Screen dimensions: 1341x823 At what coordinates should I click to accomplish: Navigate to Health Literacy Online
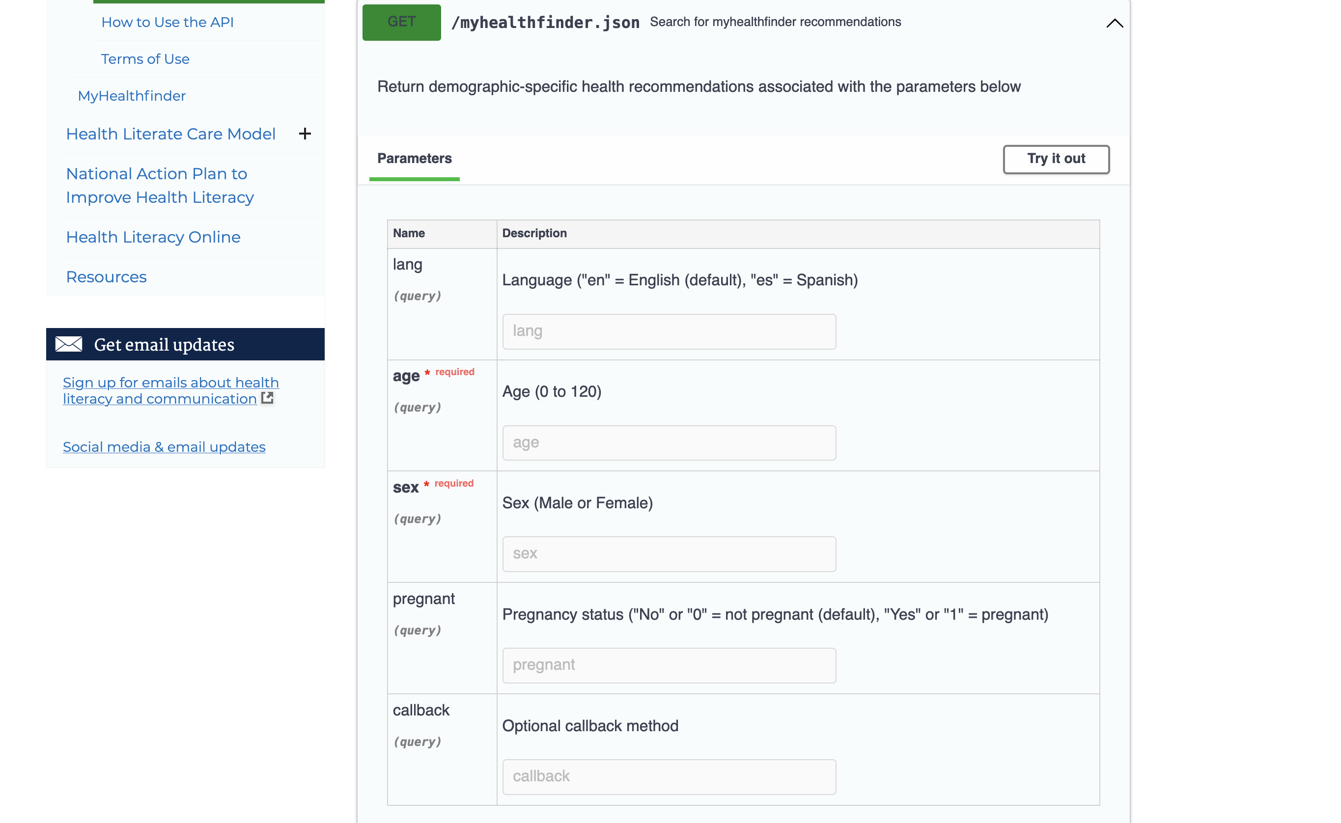tap(153, 237)
